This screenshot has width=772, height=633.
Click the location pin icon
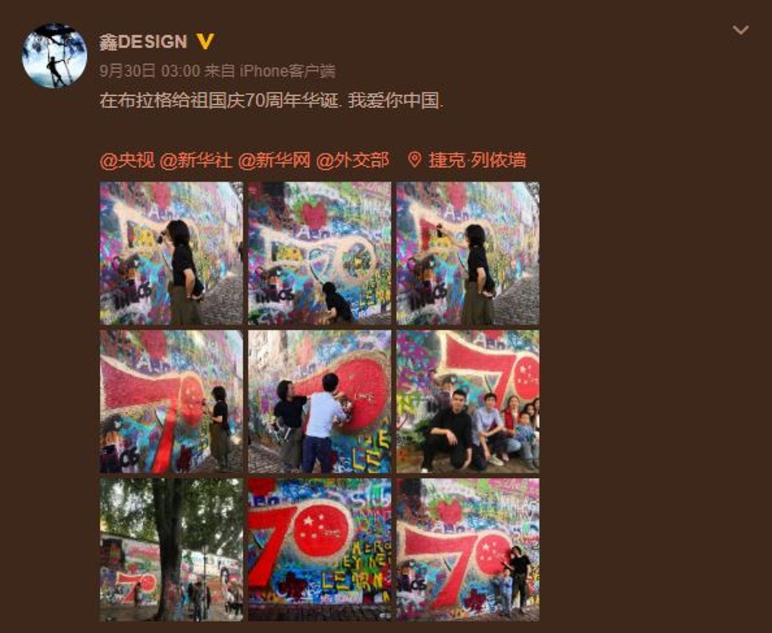414,159
